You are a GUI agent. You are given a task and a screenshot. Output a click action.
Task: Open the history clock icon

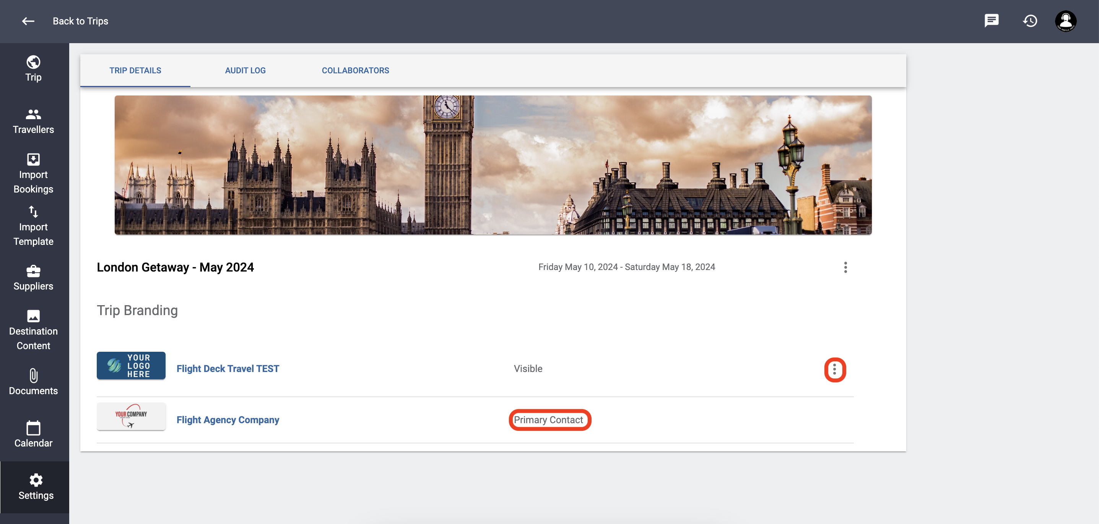tap(1030, 21)
